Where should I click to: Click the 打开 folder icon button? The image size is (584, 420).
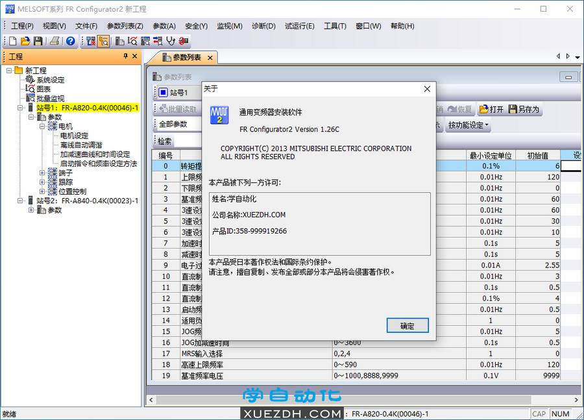[491, 109]
